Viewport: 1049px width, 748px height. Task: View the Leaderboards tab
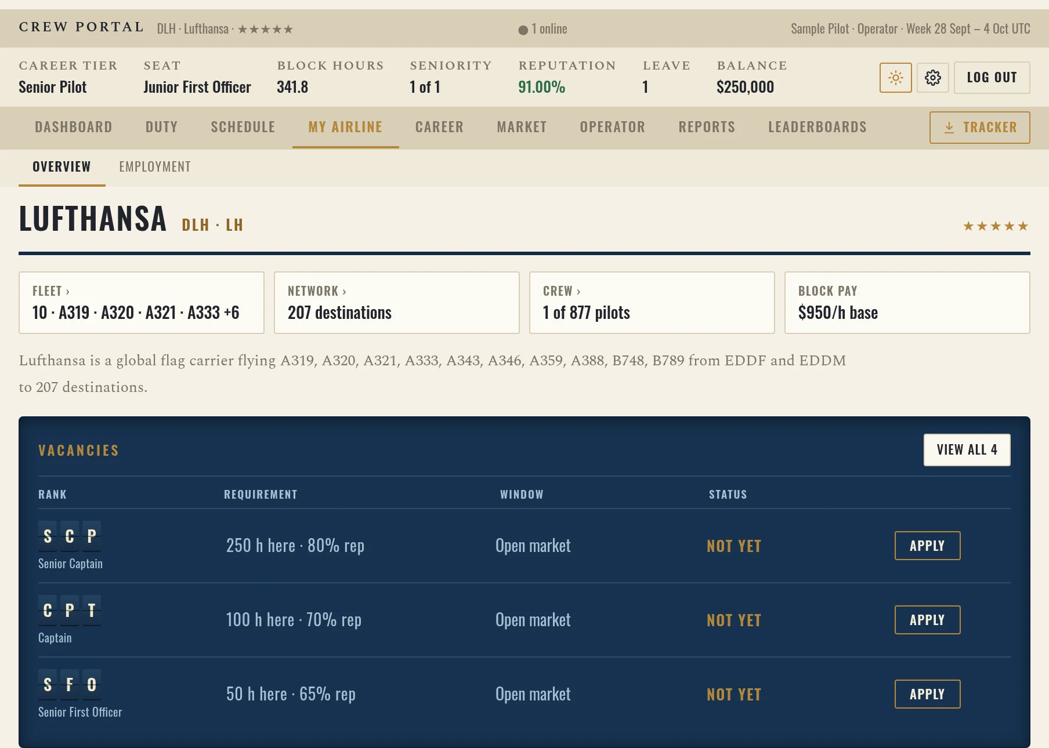point(818,127)
